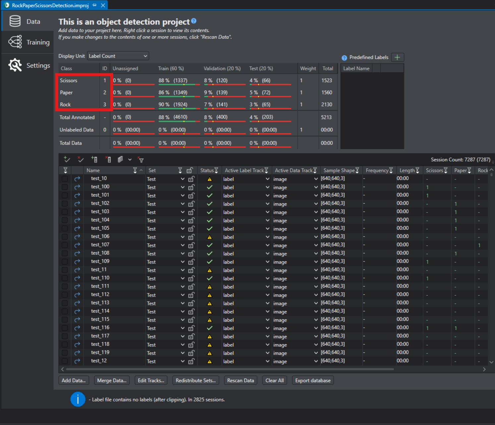Click the select-all checkmark toolbar icon
Viewport: 495px width, 425px height.
(67, 159)
